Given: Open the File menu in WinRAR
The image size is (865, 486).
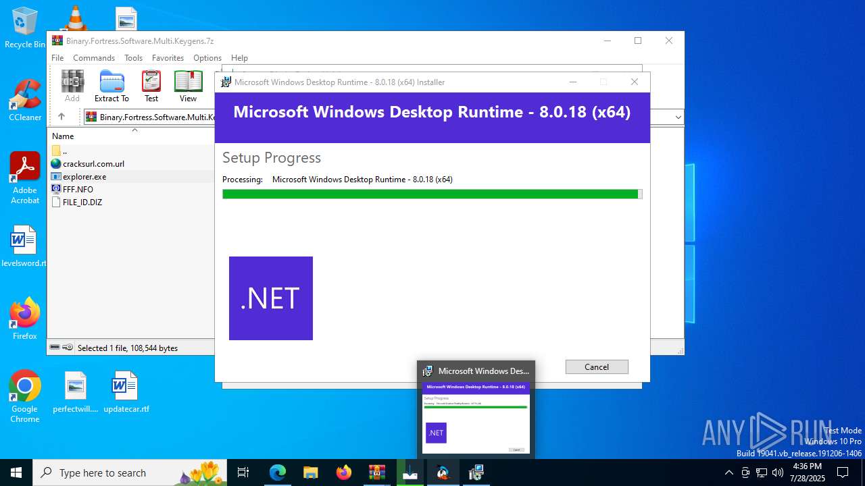Looking at the screenshot, I should pos(57,58).
